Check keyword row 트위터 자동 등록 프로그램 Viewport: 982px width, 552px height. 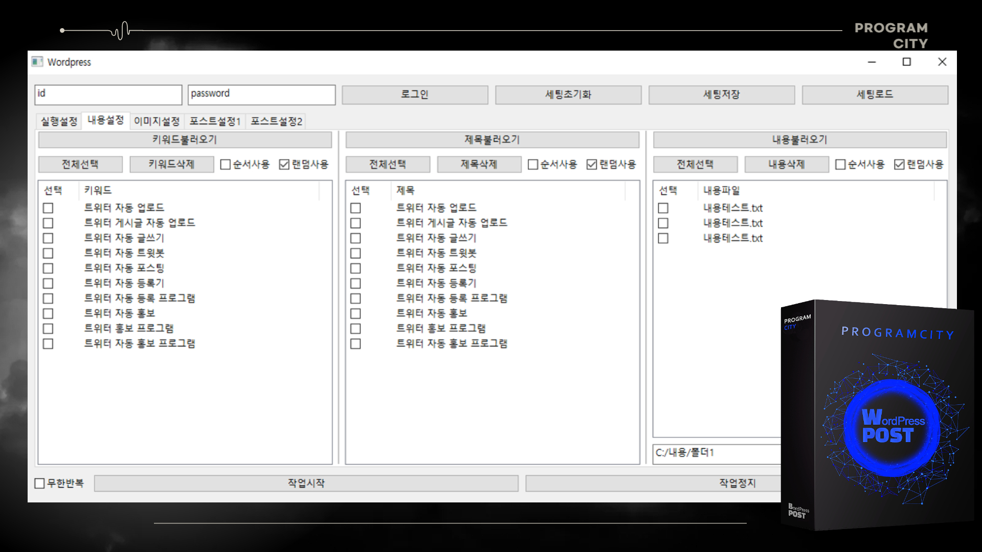(48, 298)
